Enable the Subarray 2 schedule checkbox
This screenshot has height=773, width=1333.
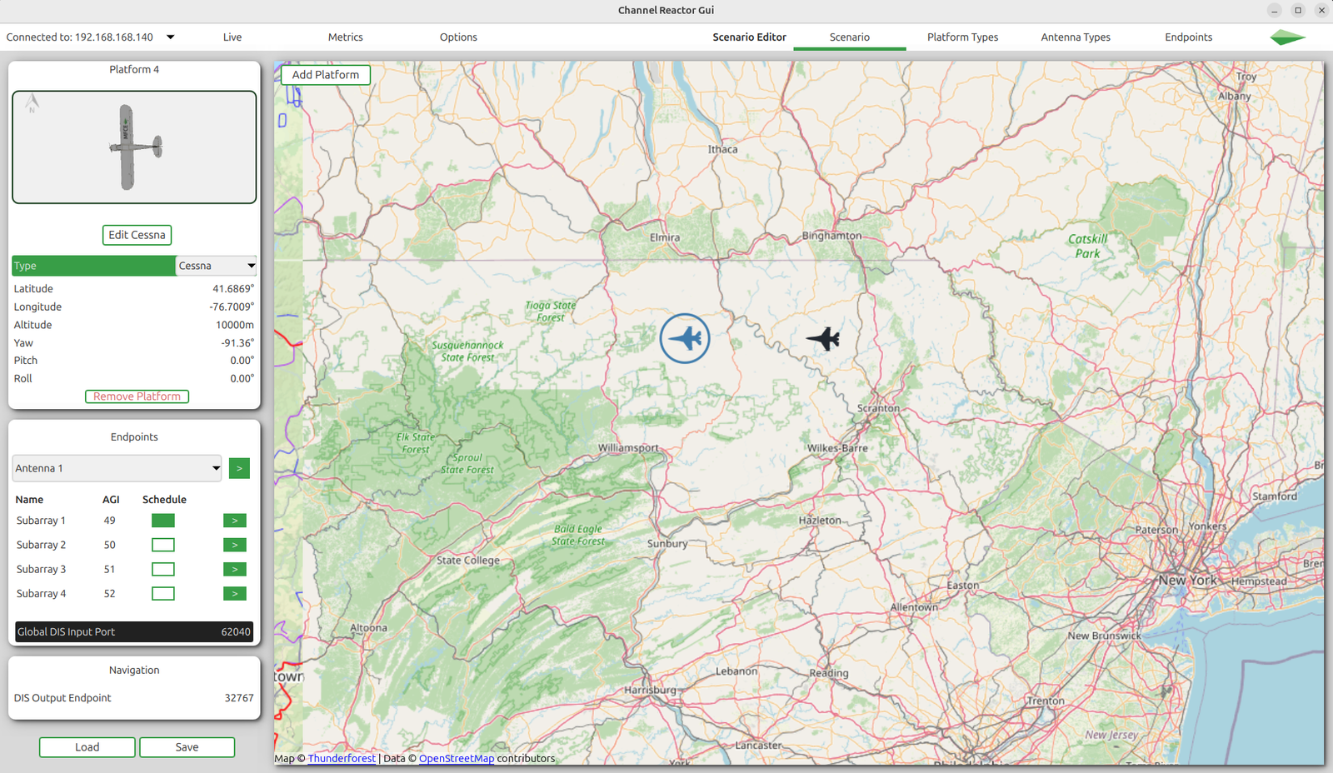tap(162, 544)
